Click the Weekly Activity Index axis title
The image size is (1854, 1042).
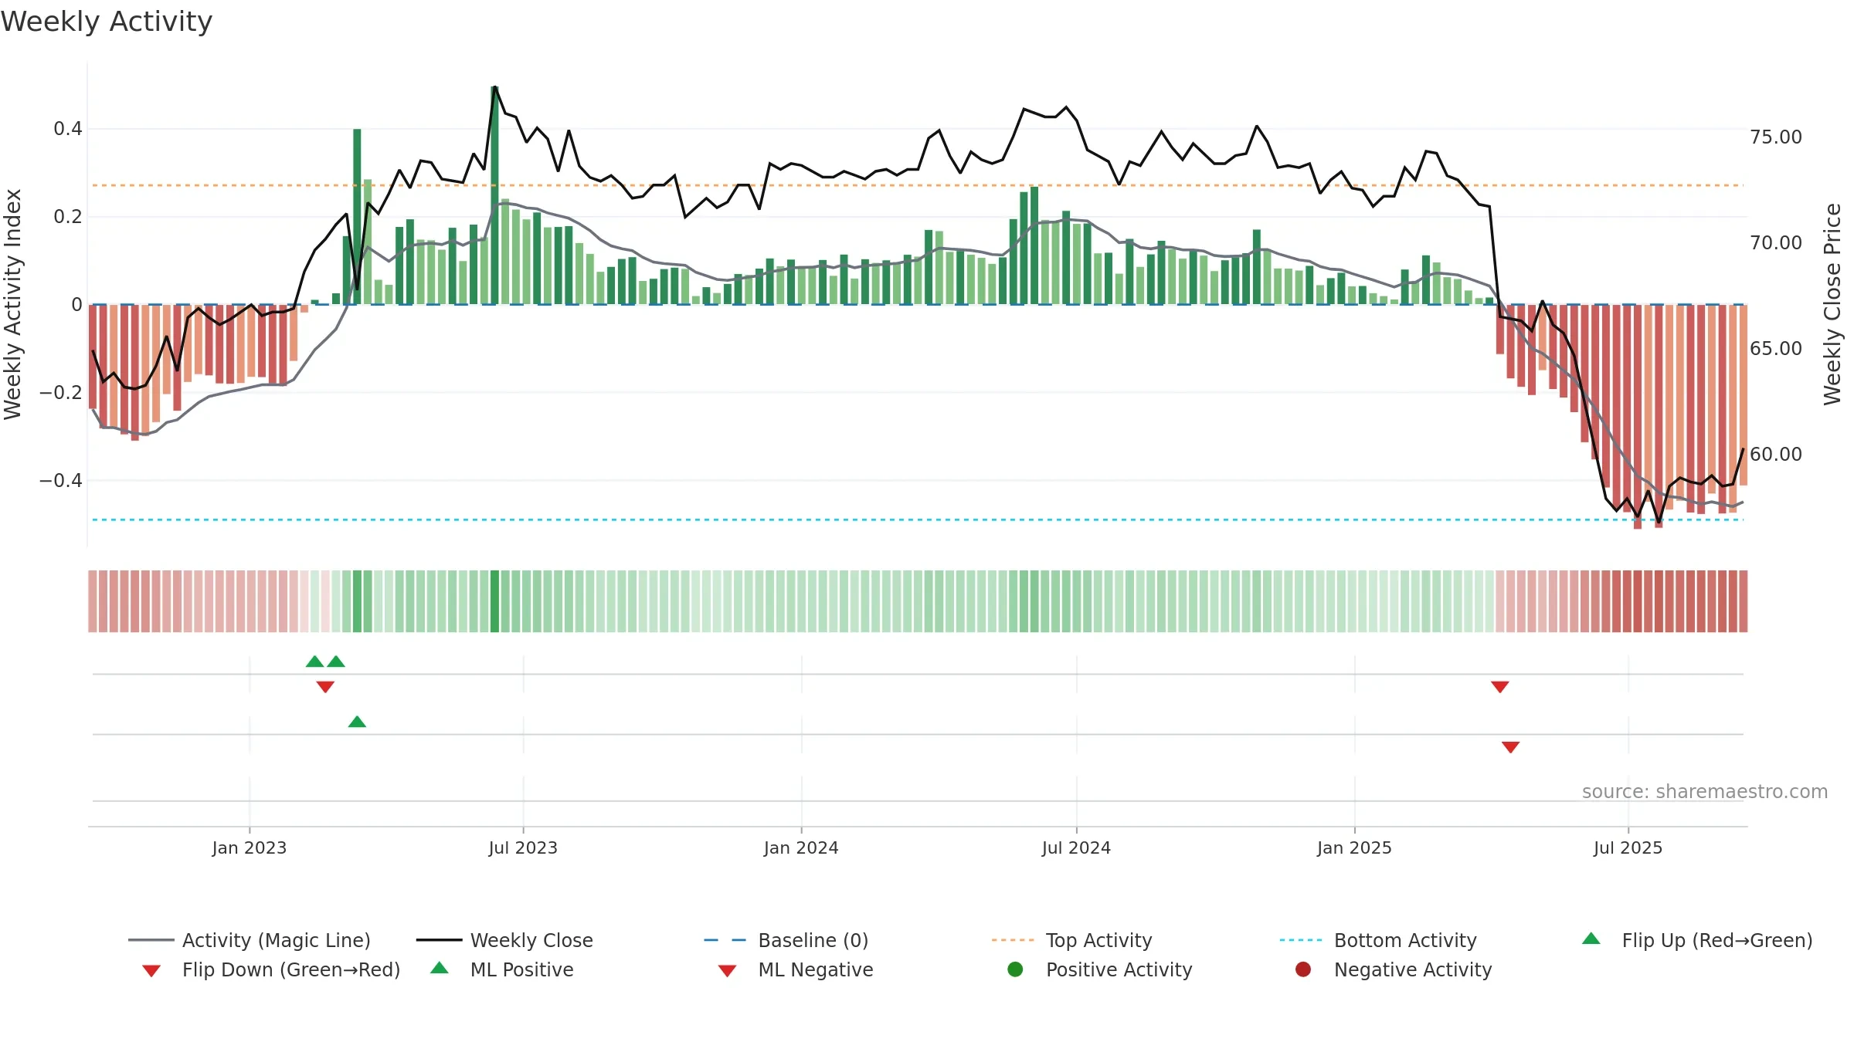pyautogui.click(x=12, y=305)
